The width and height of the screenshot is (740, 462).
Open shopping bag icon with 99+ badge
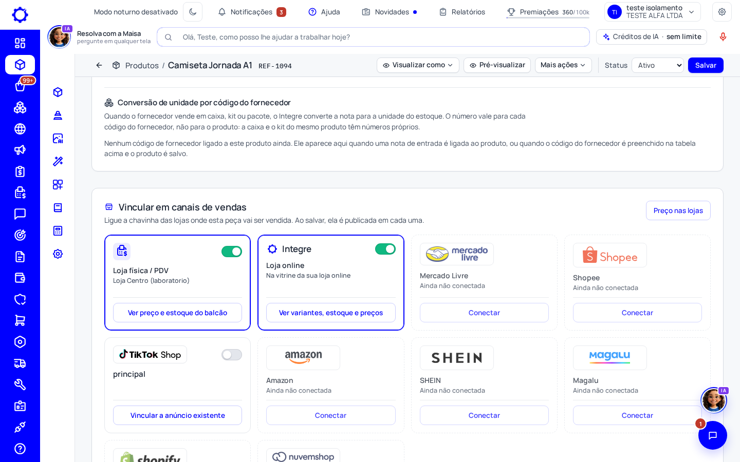20,86
